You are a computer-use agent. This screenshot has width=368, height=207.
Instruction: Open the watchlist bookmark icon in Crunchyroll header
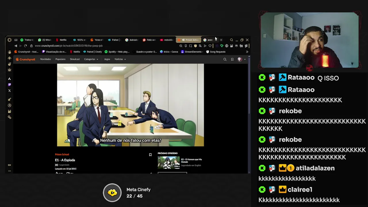(232, 59)
